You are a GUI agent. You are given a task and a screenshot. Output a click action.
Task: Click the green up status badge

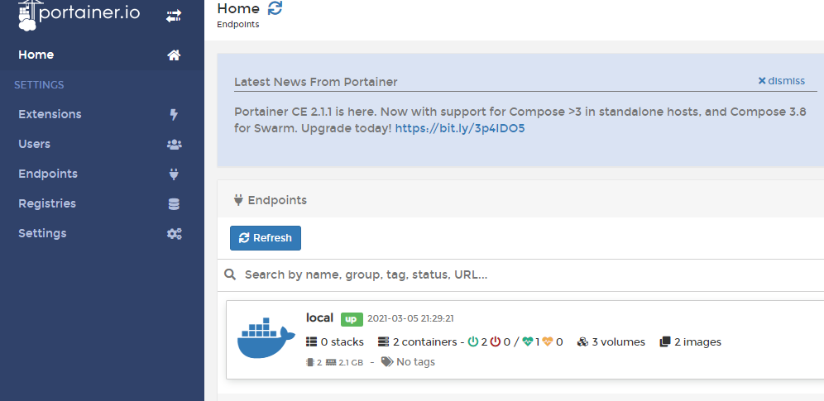(352, 319)
